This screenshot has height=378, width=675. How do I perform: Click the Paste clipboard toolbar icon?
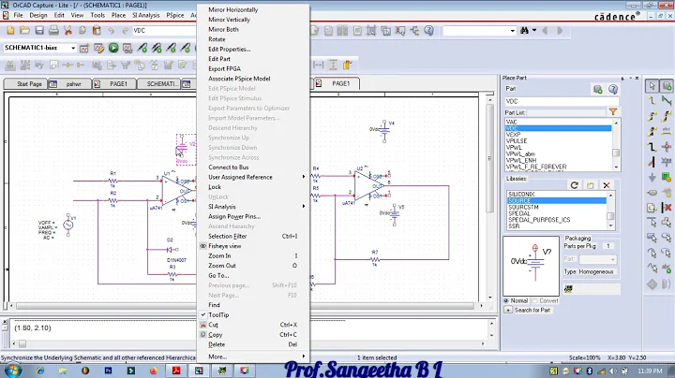97,31
